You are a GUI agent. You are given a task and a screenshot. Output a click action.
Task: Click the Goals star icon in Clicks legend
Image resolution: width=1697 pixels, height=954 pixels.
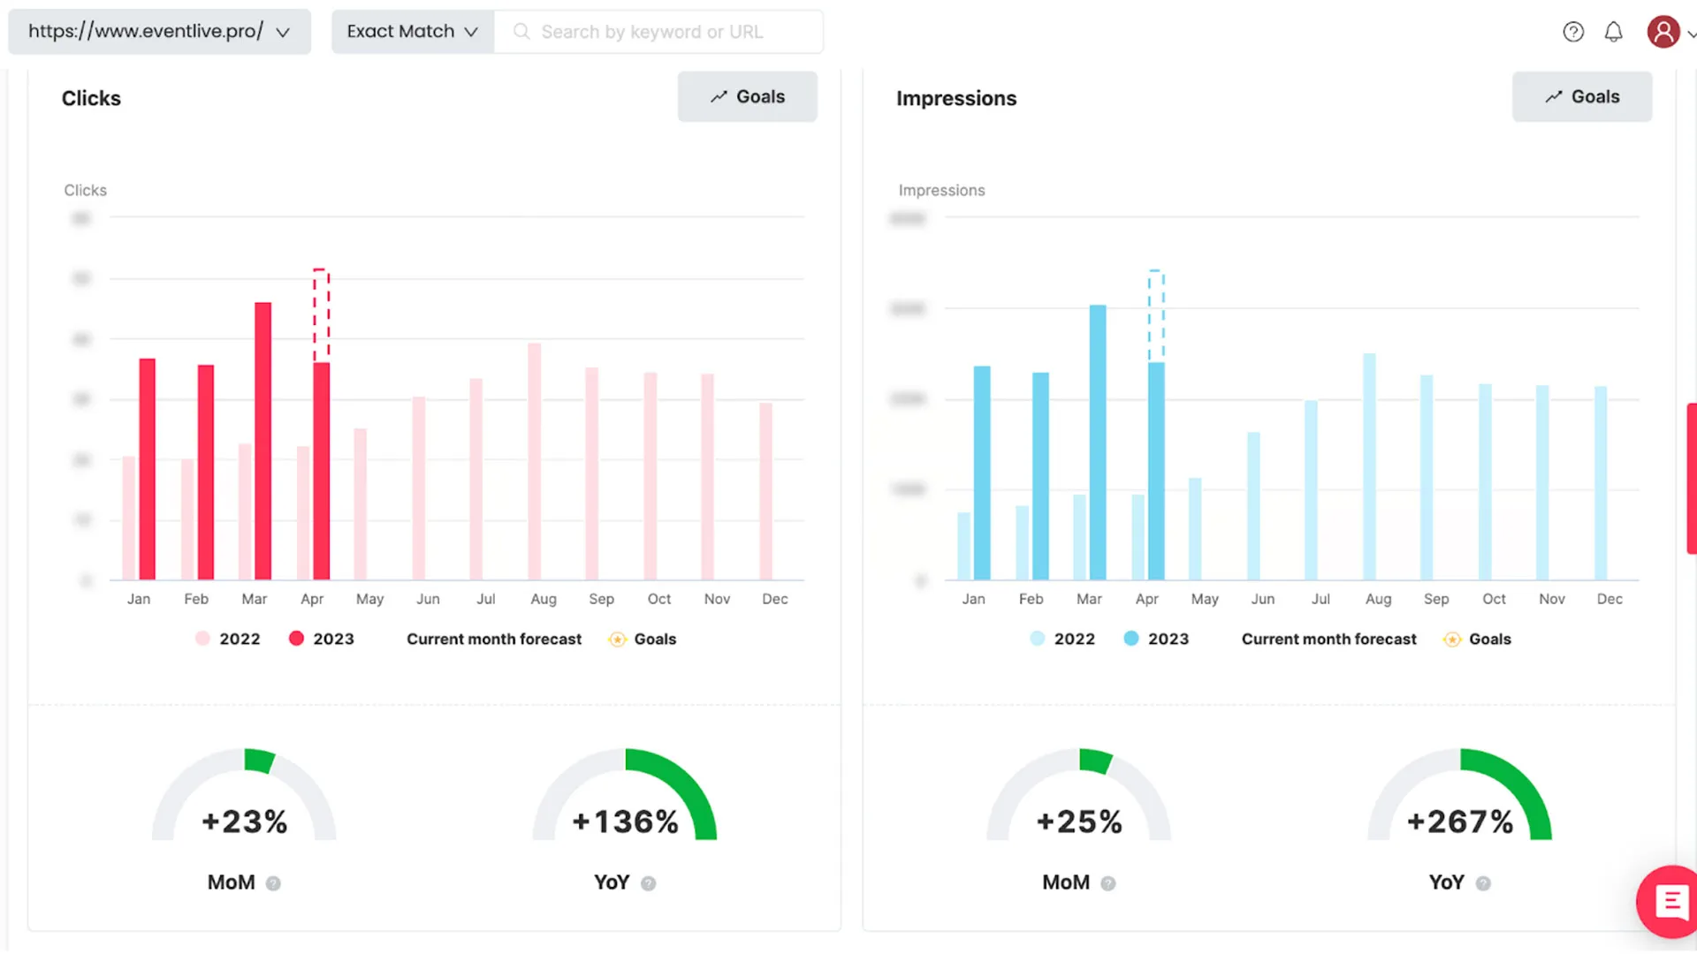[x=616, y=639]
